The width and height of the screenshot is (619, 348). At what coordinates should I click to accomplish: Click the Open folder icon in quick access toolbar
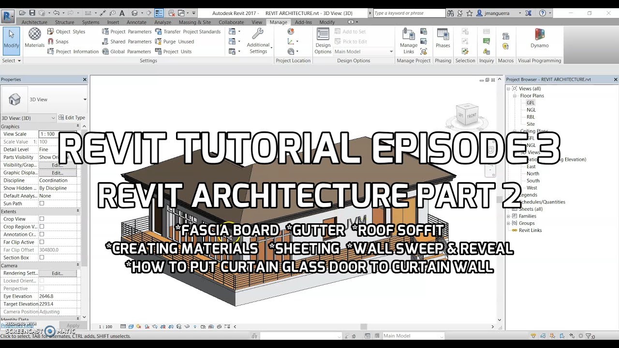click(21, 13)
